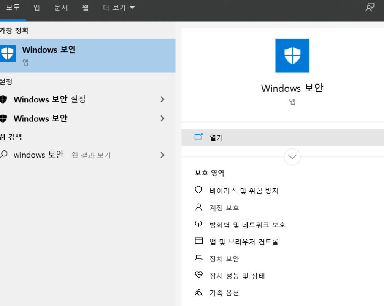
Task: Select the windows 보안 웹 결과 보기 entry
Action: [x=62, y=155]
